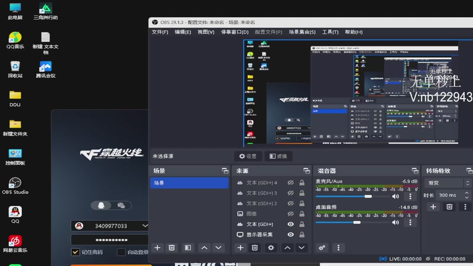Open 编辑(E) menu

[183, 32]
